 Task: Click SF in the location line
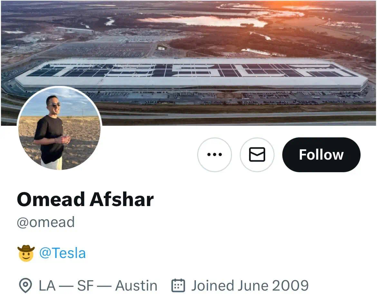click(x=85, y=286)
